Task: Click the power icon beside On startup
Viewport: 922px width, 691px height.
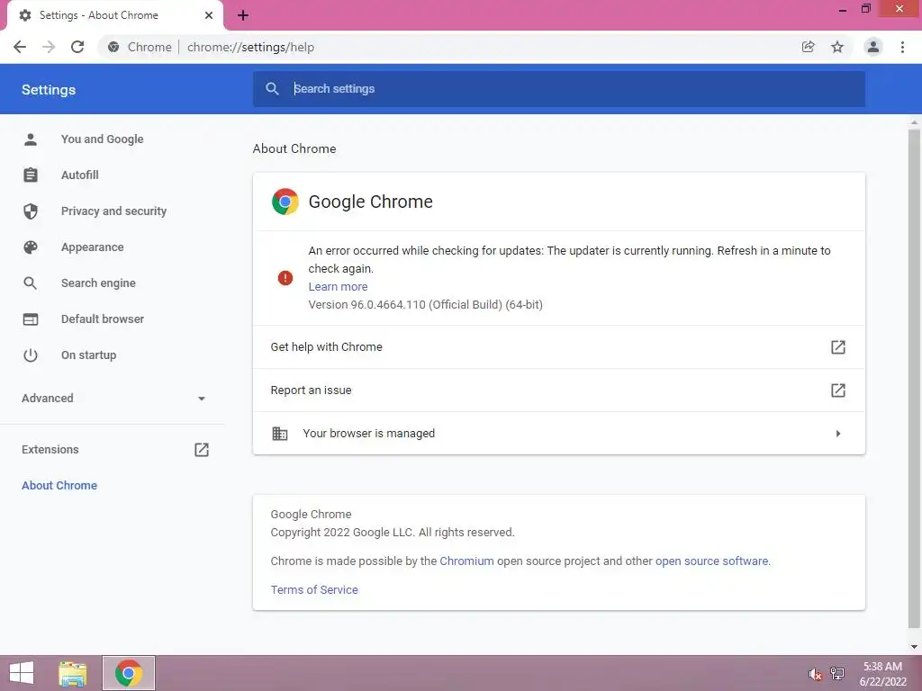Action: (x=31, y=354)
